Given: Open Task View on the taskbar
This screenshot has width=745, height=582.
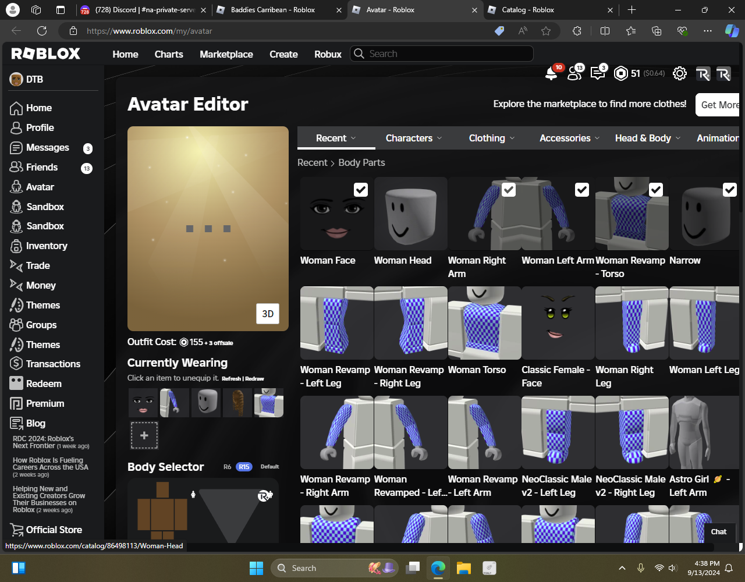Looking at the screenshot, I should [413, 568].
